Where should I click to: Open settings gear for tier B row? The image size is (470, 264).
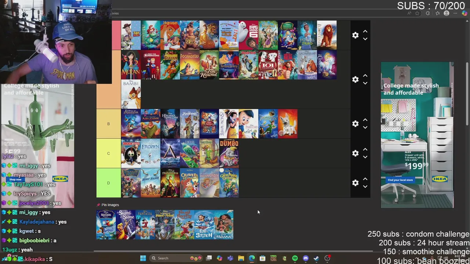(x=355, y=124)
